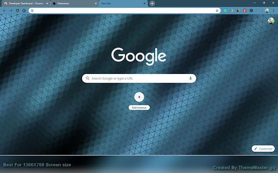
Task: Open Chrome three-dot menu
Action: (274, 10)
